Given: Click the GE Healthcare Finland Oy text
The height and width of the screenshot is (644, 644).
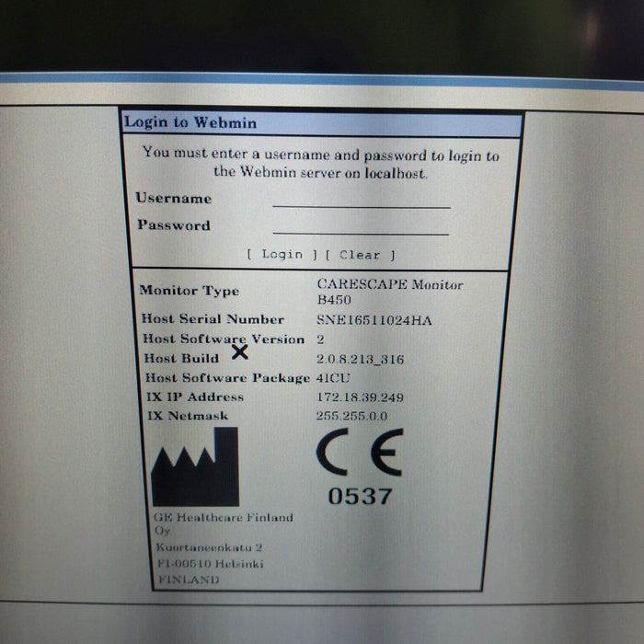Looking at the screenshot, I should pyautogui.click(x=222, y=523).
